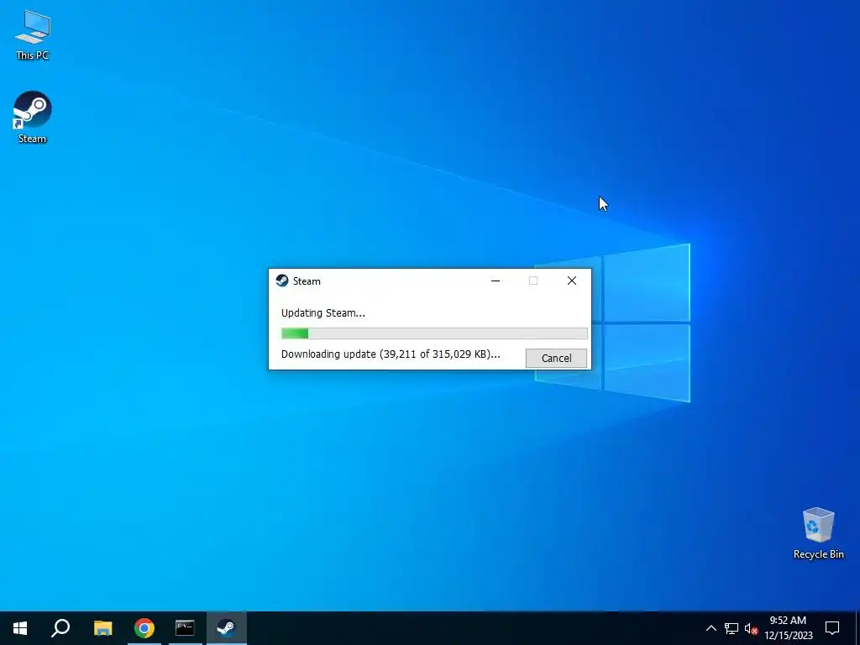860x645 pixels.
Task: Open taskbar Search
Action: pos(60,628)
